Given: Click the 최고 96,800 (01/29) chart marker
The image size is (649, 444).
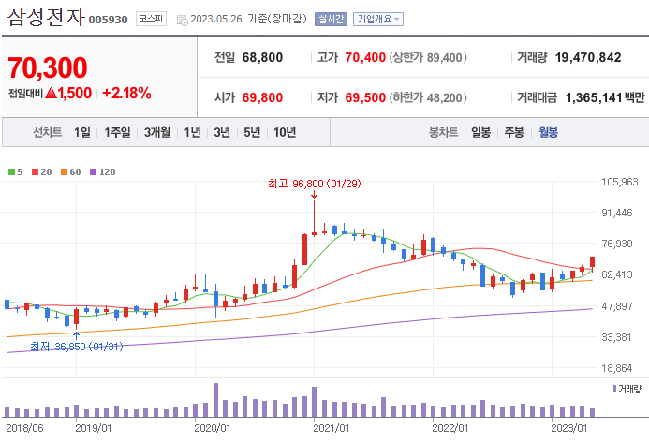Looking at the screenshot, I should (x=314, y=184).
